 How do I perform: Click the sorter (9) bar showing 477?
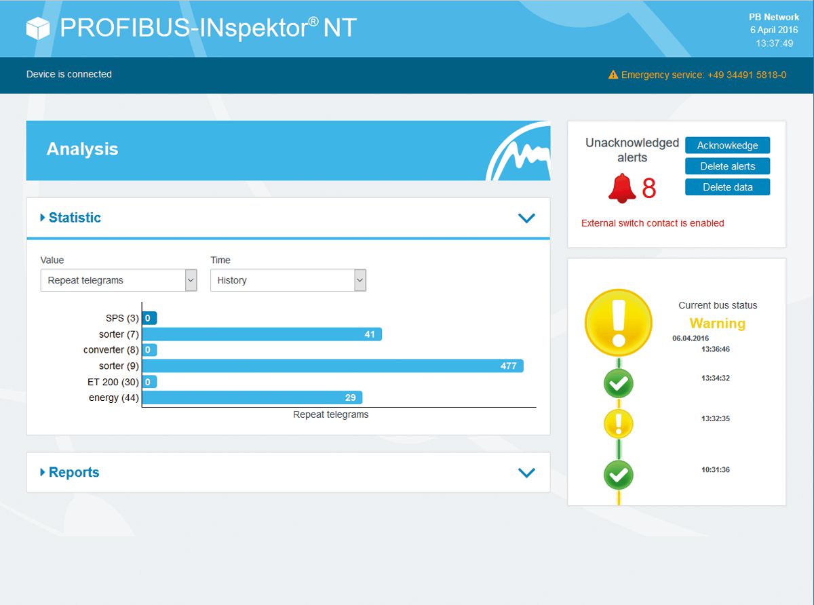pyautogui.click(x=332, y=366)
